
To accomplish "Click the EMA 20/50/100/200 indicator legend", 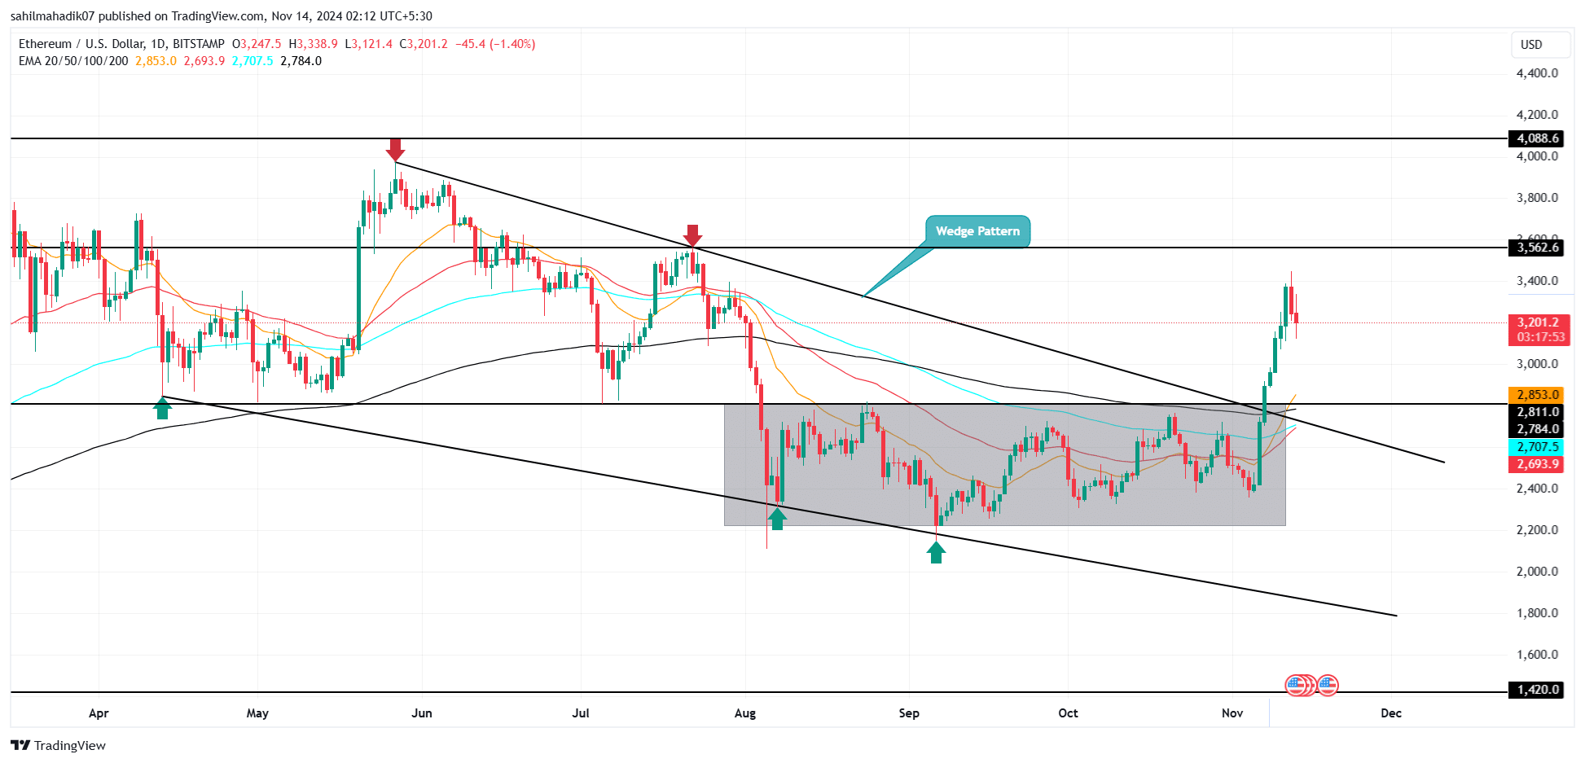I will click(x=73, y=61).
